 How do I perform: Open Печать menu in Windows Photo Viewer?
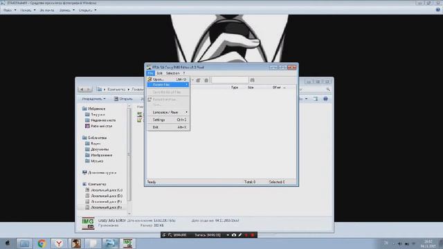28,10
